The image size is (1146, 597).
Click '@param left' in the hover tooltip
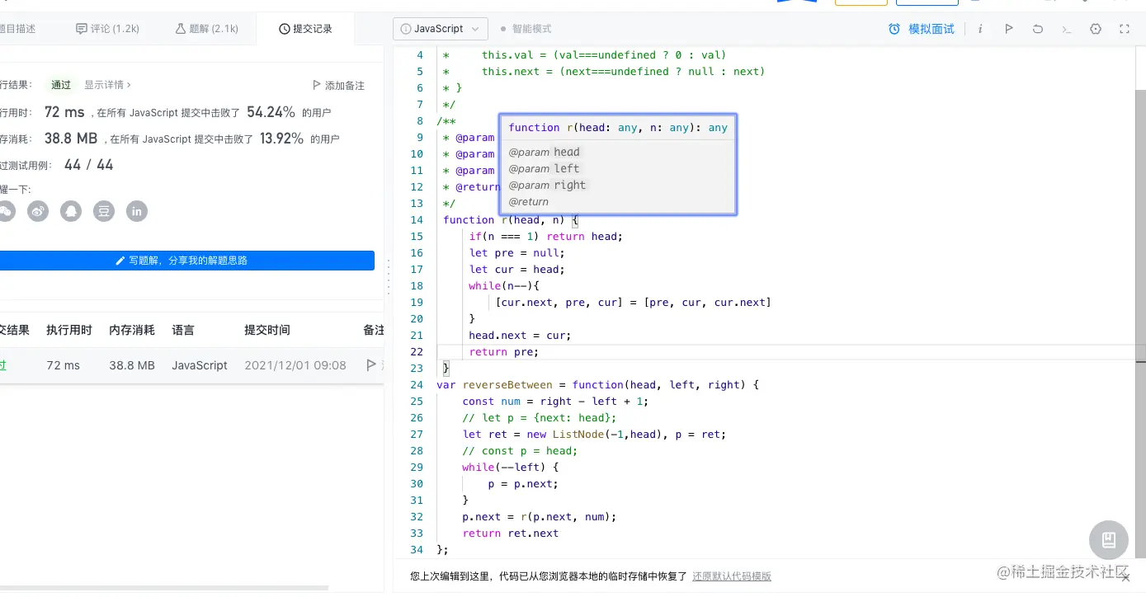click(x=545, y=169)
